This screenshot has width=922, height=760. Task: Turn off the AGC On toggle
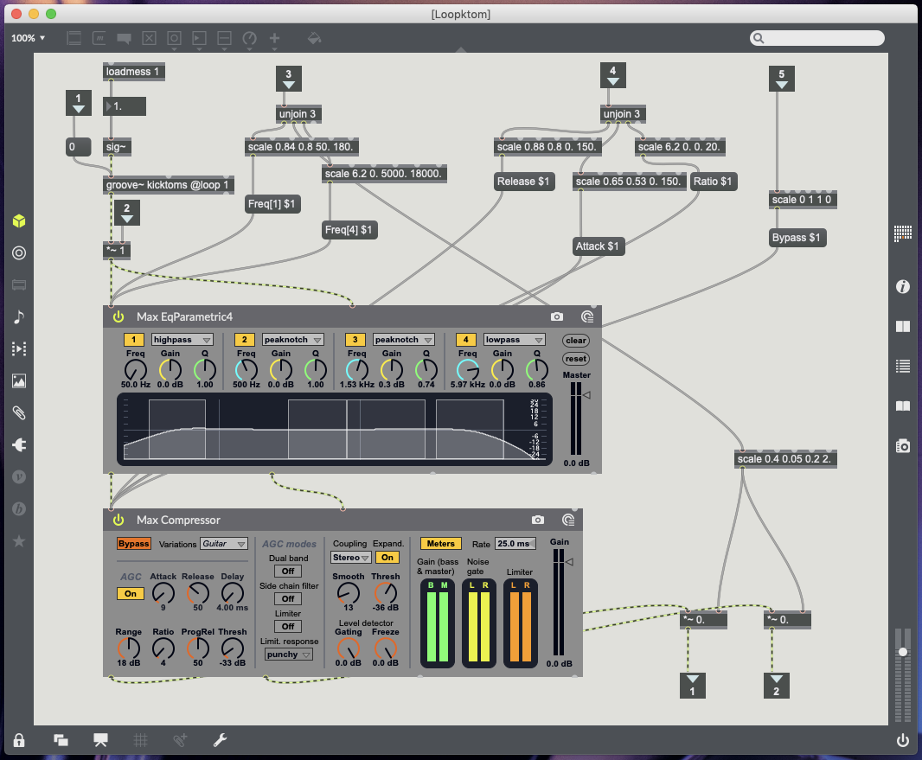pyautogui.click(x=131, y=594)
